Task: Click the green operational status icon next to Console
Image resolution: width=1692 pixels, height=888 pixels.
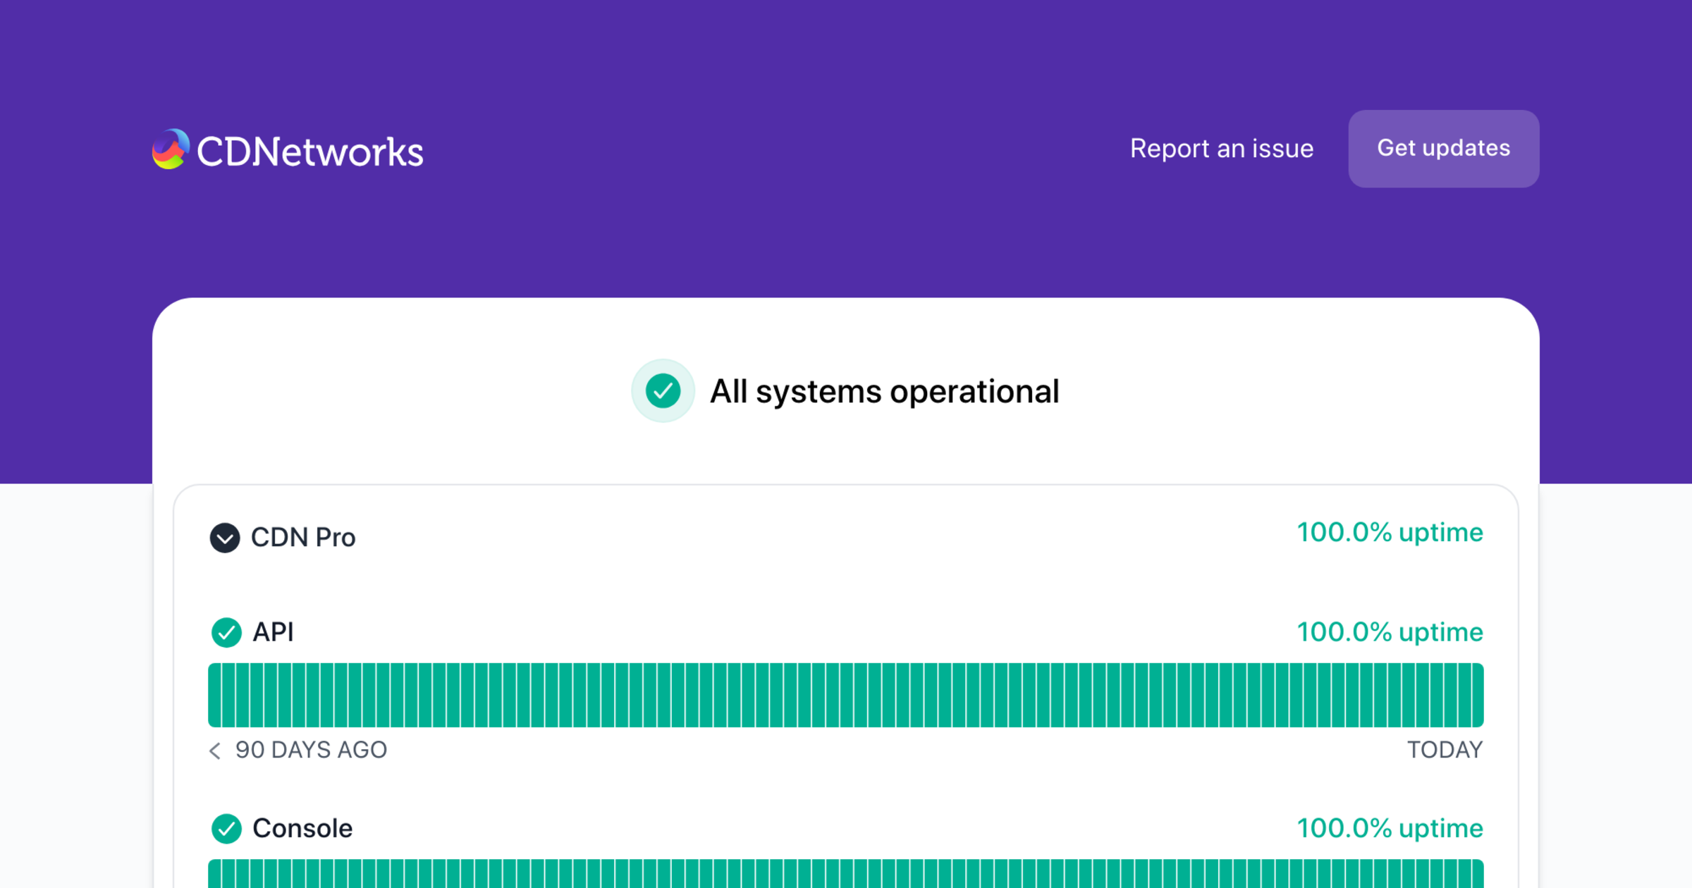Action: [x=226, y=830]
